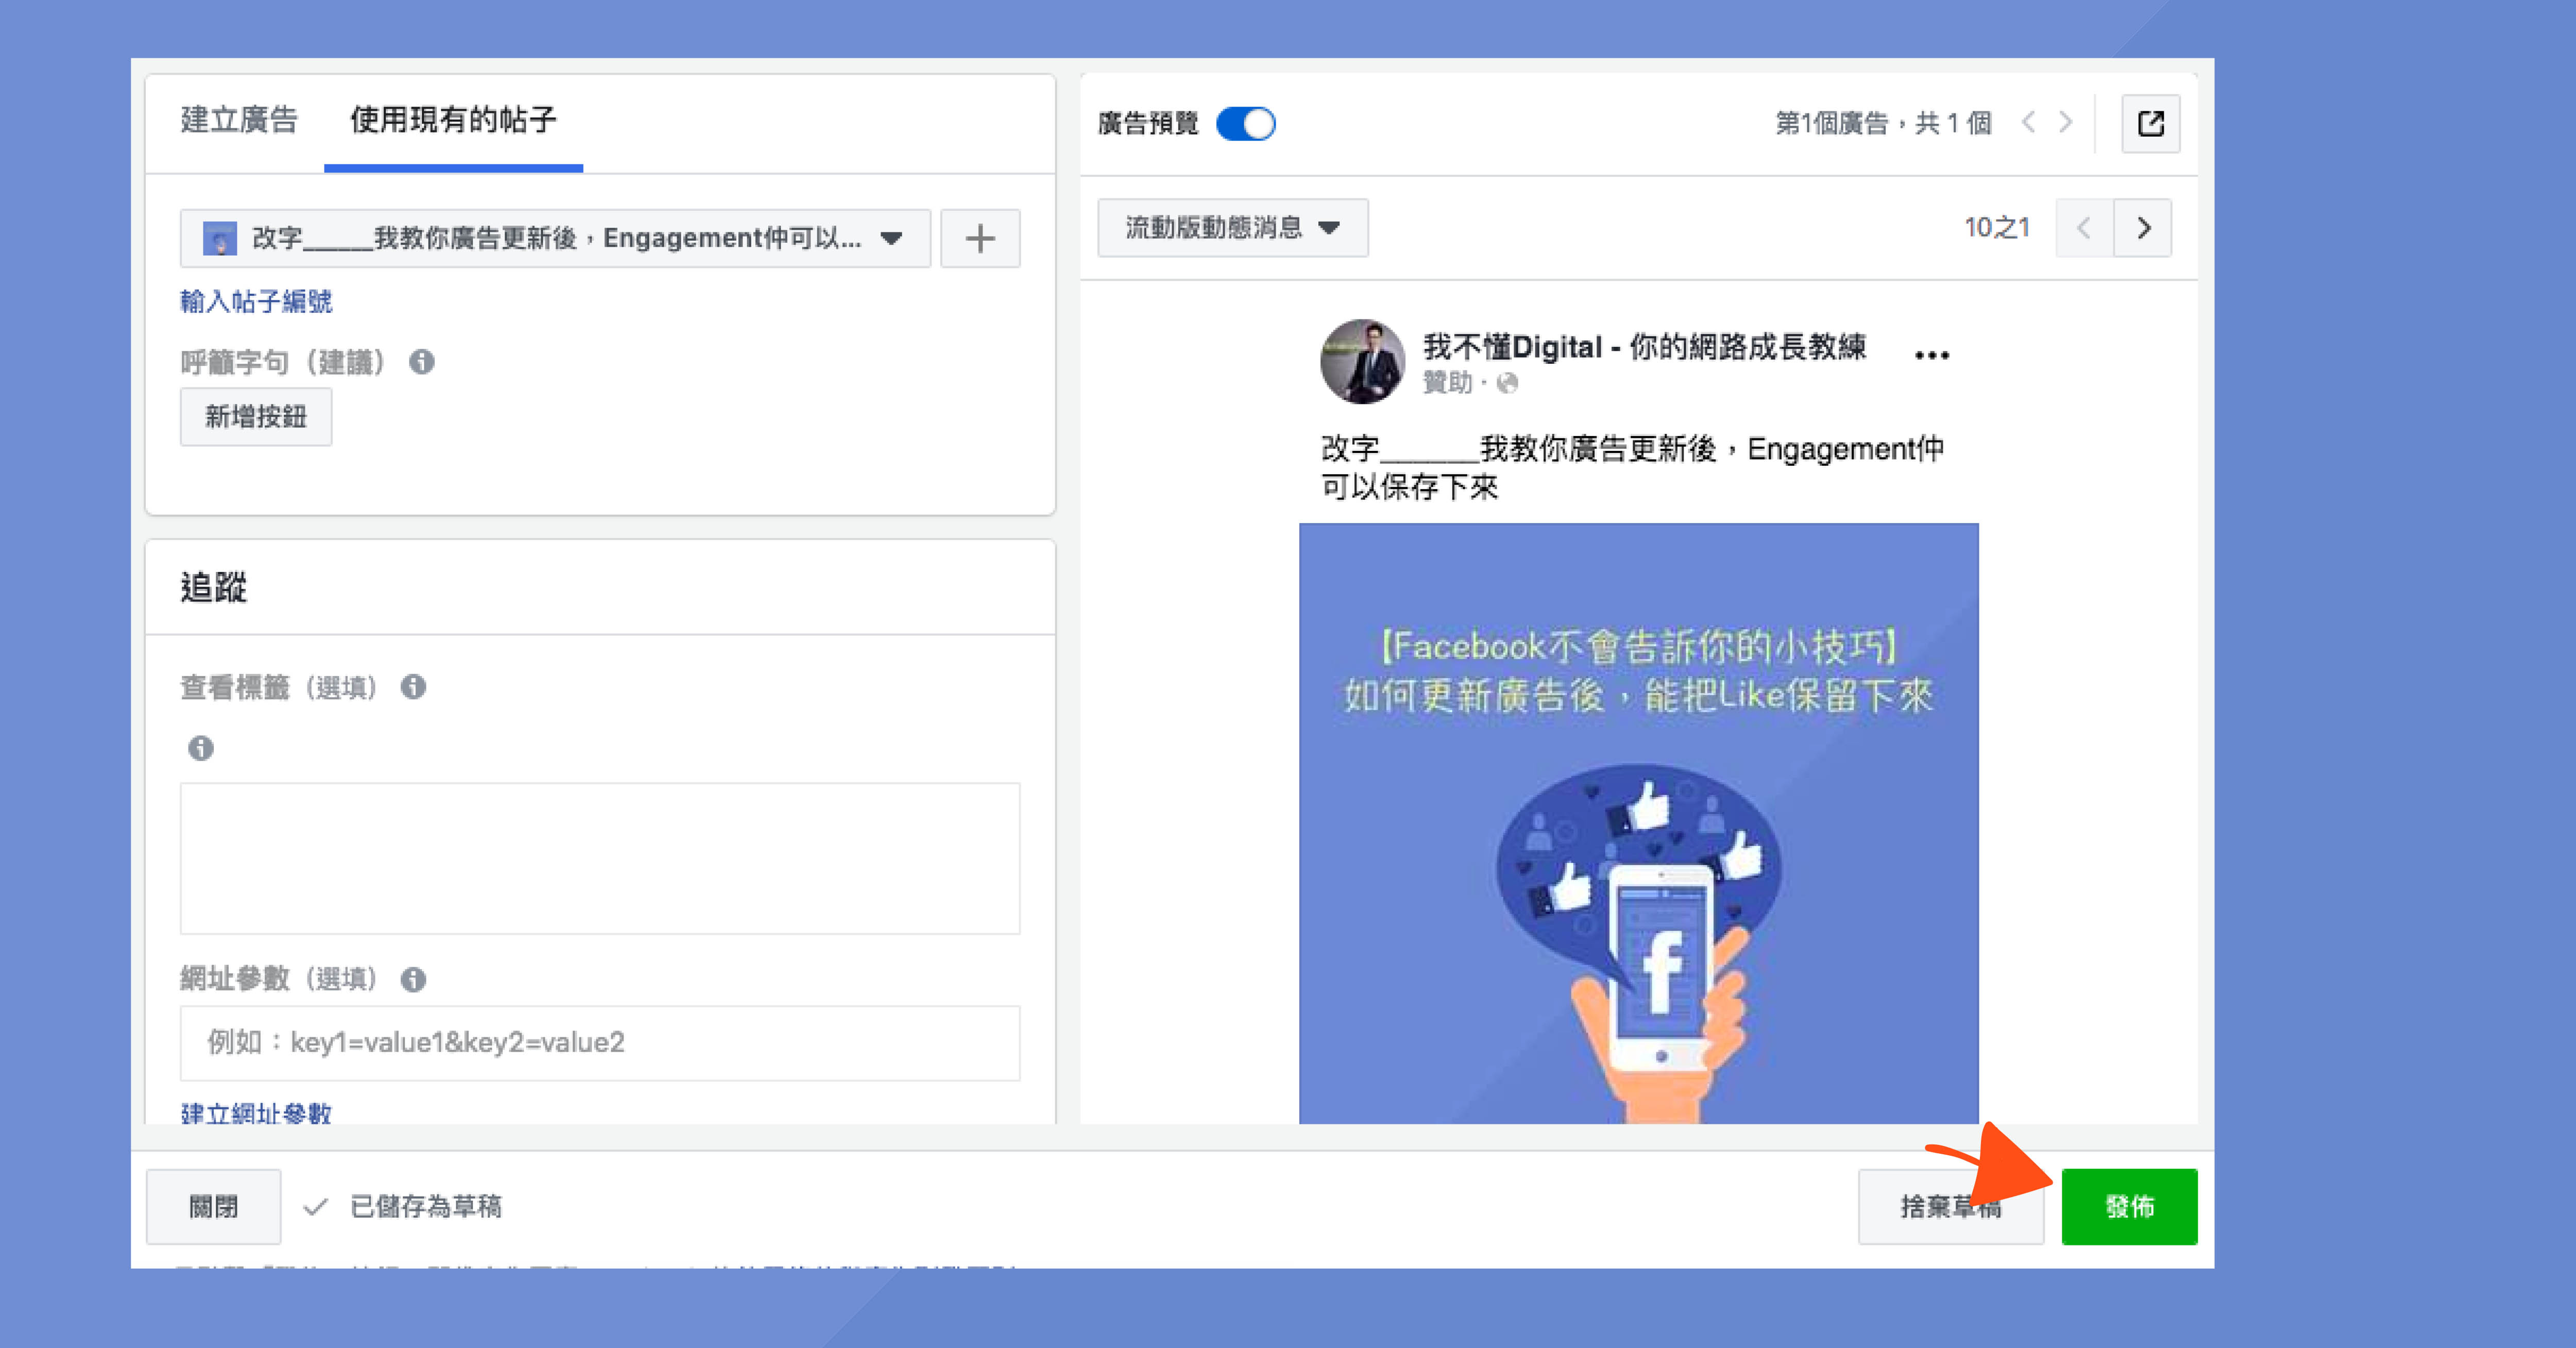This screenshot has width=2576, height=1348.
Task: Open the existing post selector dropdown
Action: tap(555, 238)
